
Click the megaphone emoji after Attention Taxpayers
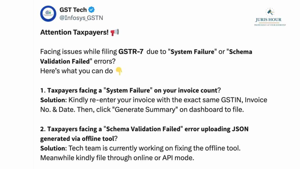115,32
